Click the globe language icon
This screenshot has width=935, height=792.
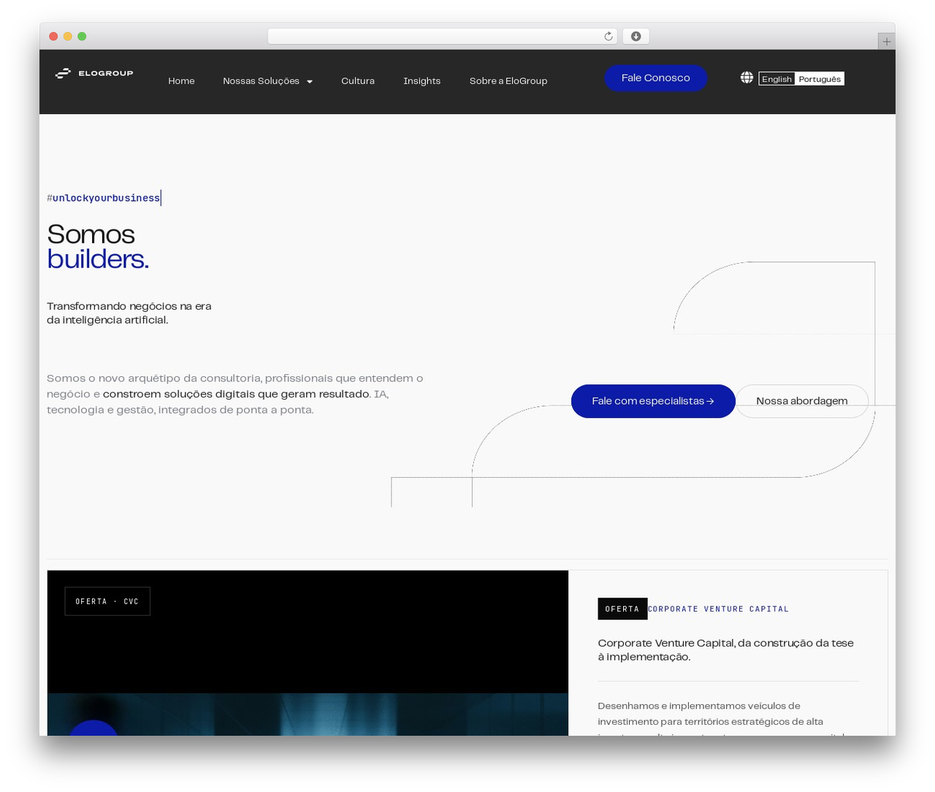[x=747, y=77]
